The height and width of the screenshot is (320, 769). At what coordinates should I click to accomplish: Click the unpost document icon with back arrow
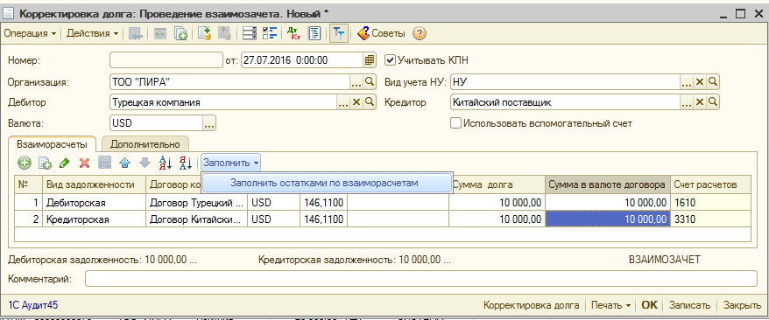[224, 33]
